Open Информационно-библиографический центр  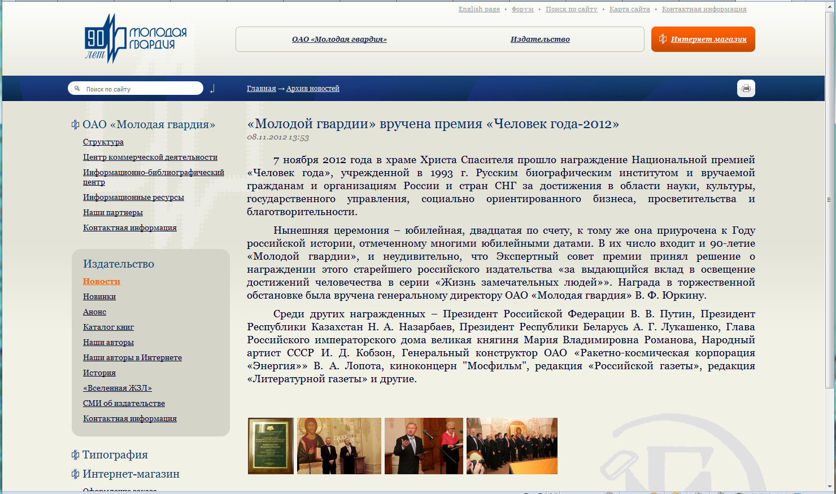point(154,177)
